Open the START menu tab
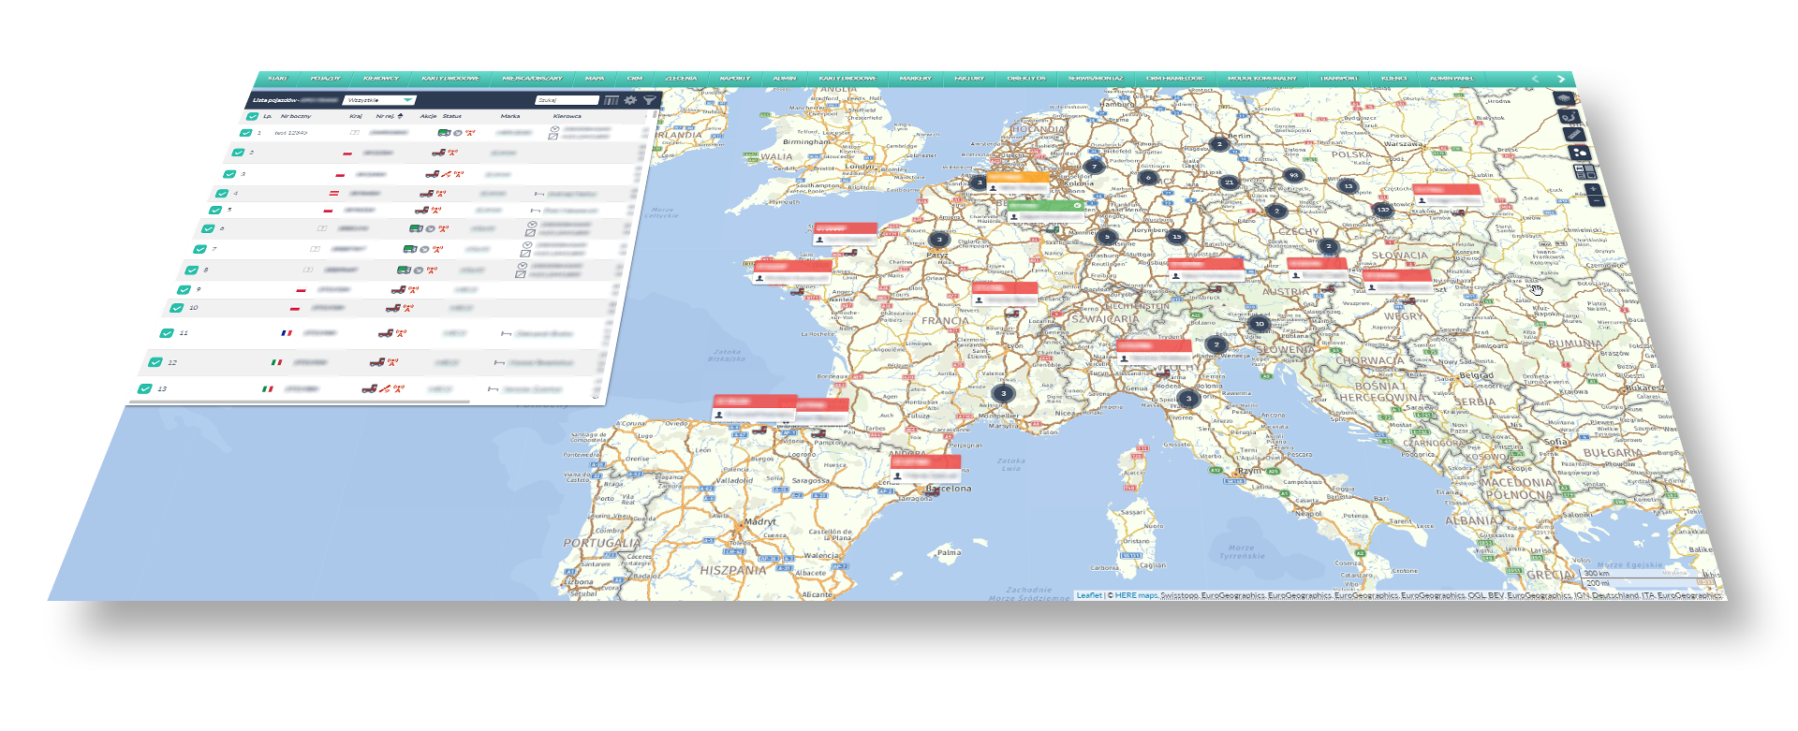Viewport: 1798px width, 731px height. click(278, 79)
